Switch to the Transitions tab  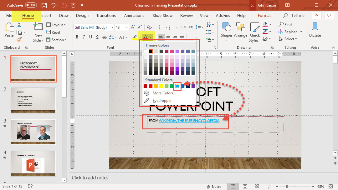(106, 15)
